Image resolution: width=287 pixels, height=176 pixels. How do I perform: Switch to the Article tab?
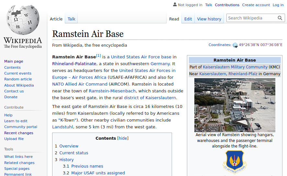pos(56,19)
